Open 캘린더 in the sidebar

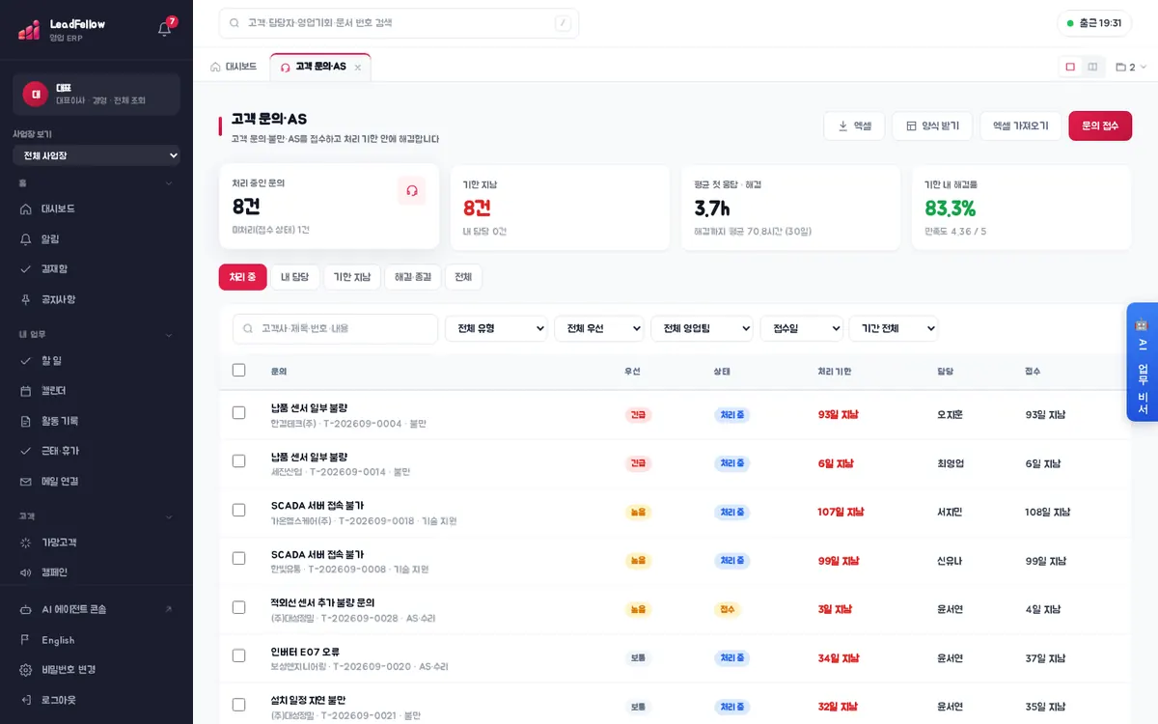click(x=96, y=390)
